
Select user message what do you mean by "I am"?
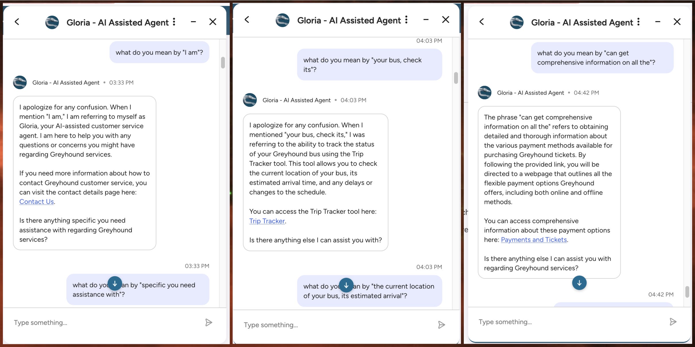coord(159,52)
